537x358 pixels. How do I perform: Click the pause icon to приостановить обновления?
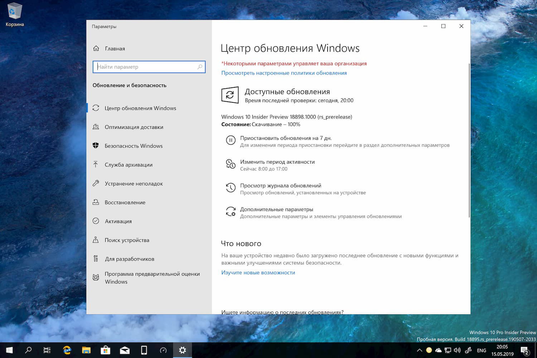231,140
